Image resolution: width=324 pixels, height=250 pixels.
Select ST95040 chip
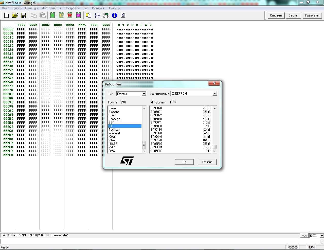click(x=181, y=119)
